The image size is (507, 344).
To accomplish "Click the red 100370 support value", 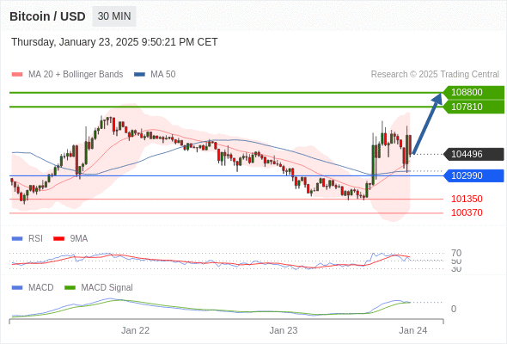I will click(x=467, y=212).
